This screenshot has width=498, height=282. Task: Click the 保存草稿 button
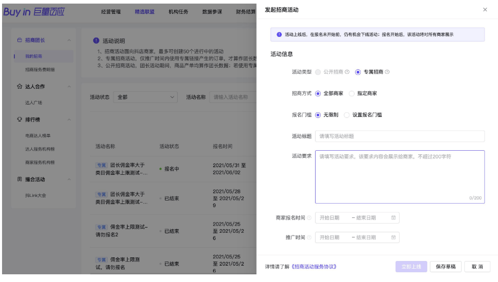[446, 267]
